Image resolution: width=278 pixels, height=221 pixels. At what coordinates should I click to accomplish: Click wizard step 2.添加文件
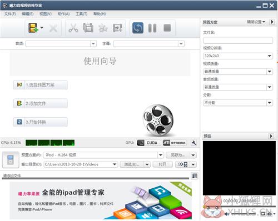40,103
